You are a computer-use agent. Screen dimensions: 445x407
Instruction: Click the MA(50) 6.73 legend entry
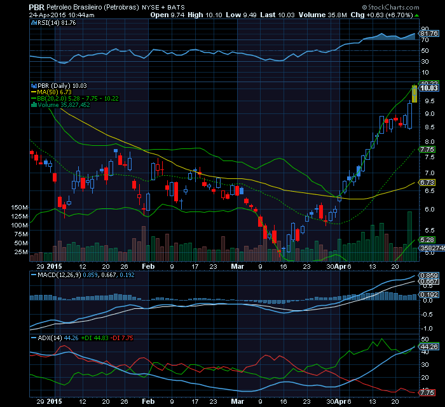54,92
